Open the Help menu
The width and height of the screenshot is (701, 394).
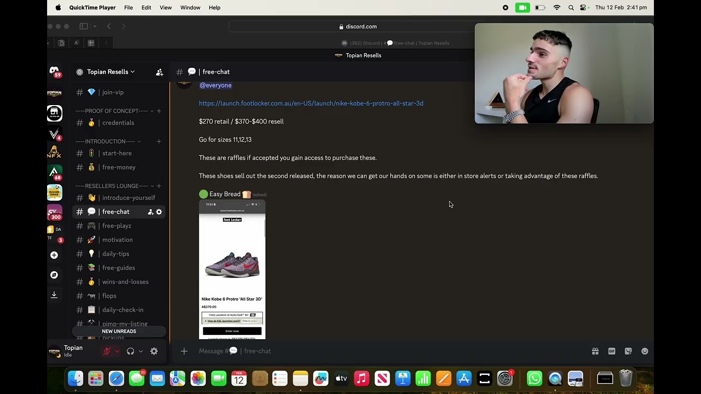point(215,8)
